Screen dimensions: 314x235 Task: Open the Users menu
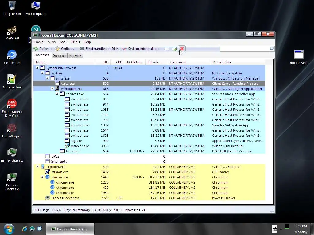[76, 42]
